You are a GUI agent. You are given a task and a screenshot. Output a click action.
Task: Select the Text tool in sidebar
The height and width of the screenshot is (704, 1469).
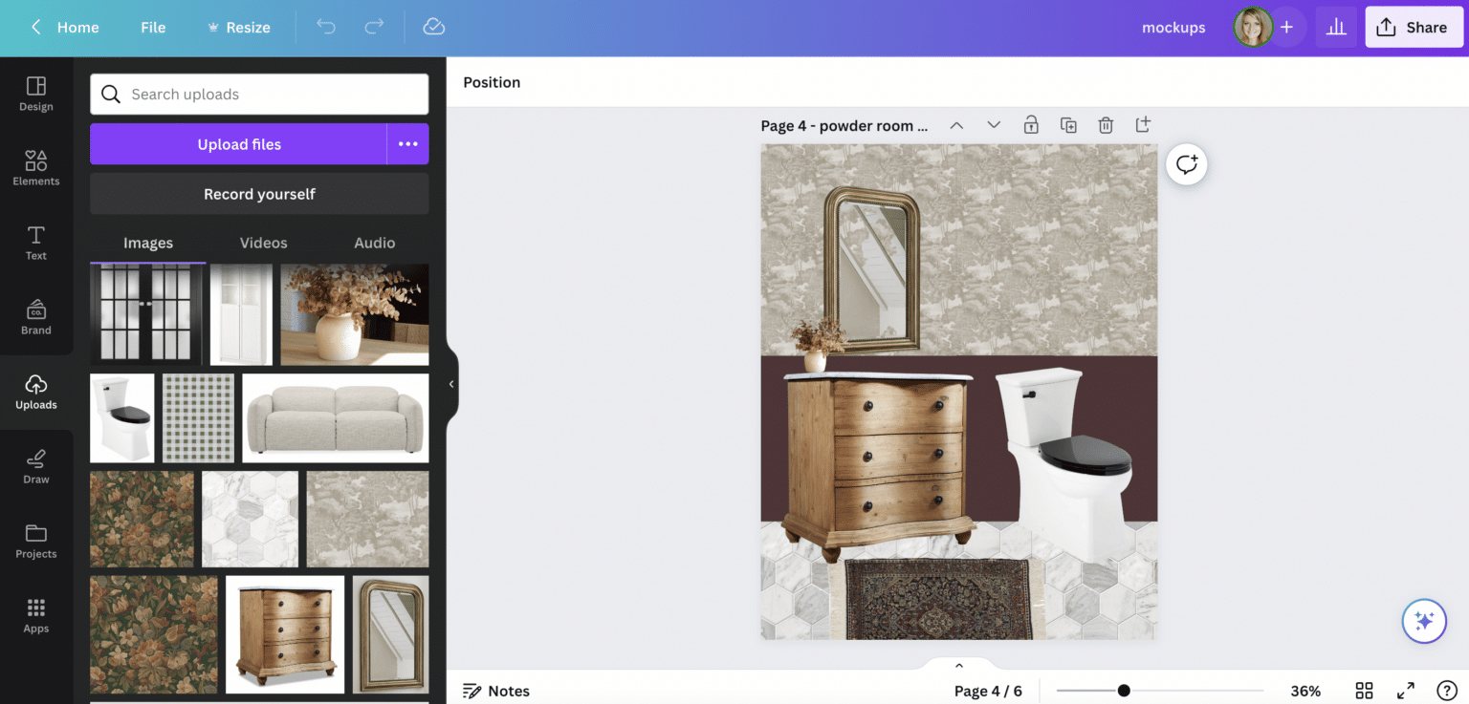pos(36,243)
